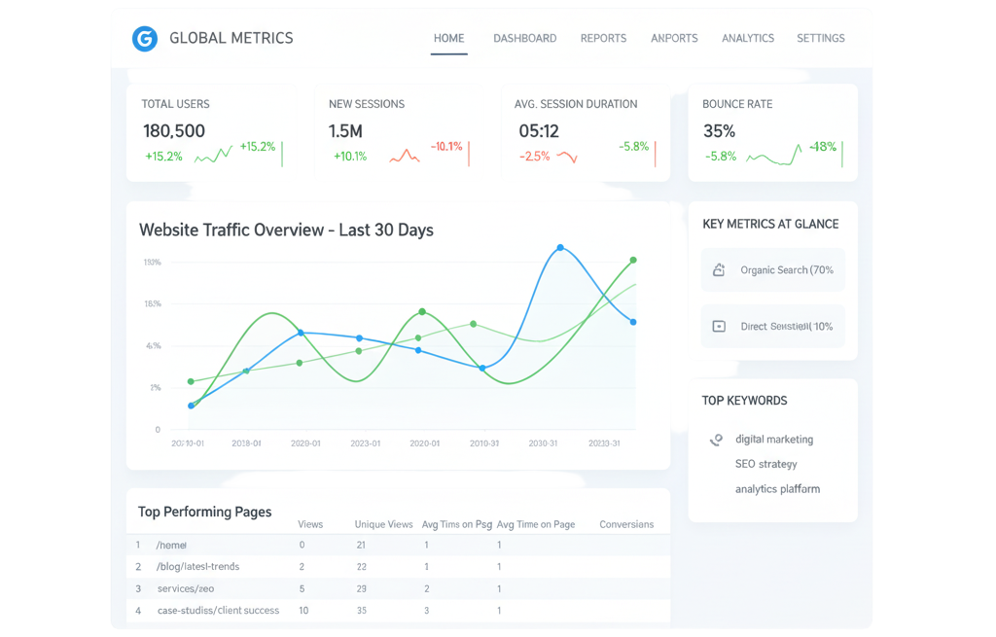The image size is (996, 637).
Task: Open the services/zeo page row
Action: coord(186,589)
